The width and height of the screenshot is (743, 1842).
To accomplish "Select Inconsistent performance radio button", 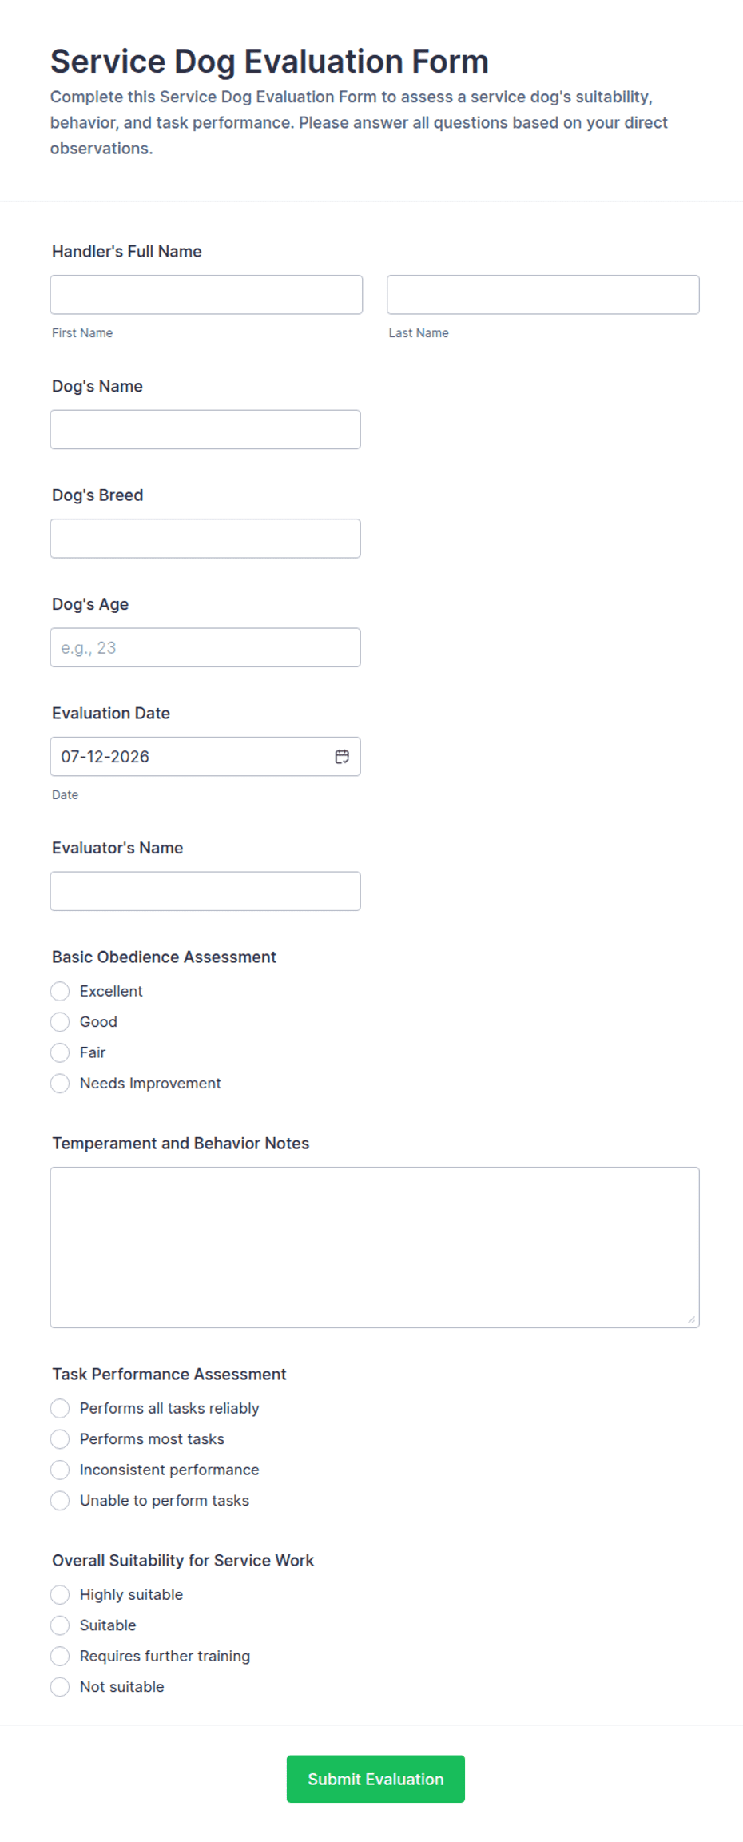I will [60, 1470].
